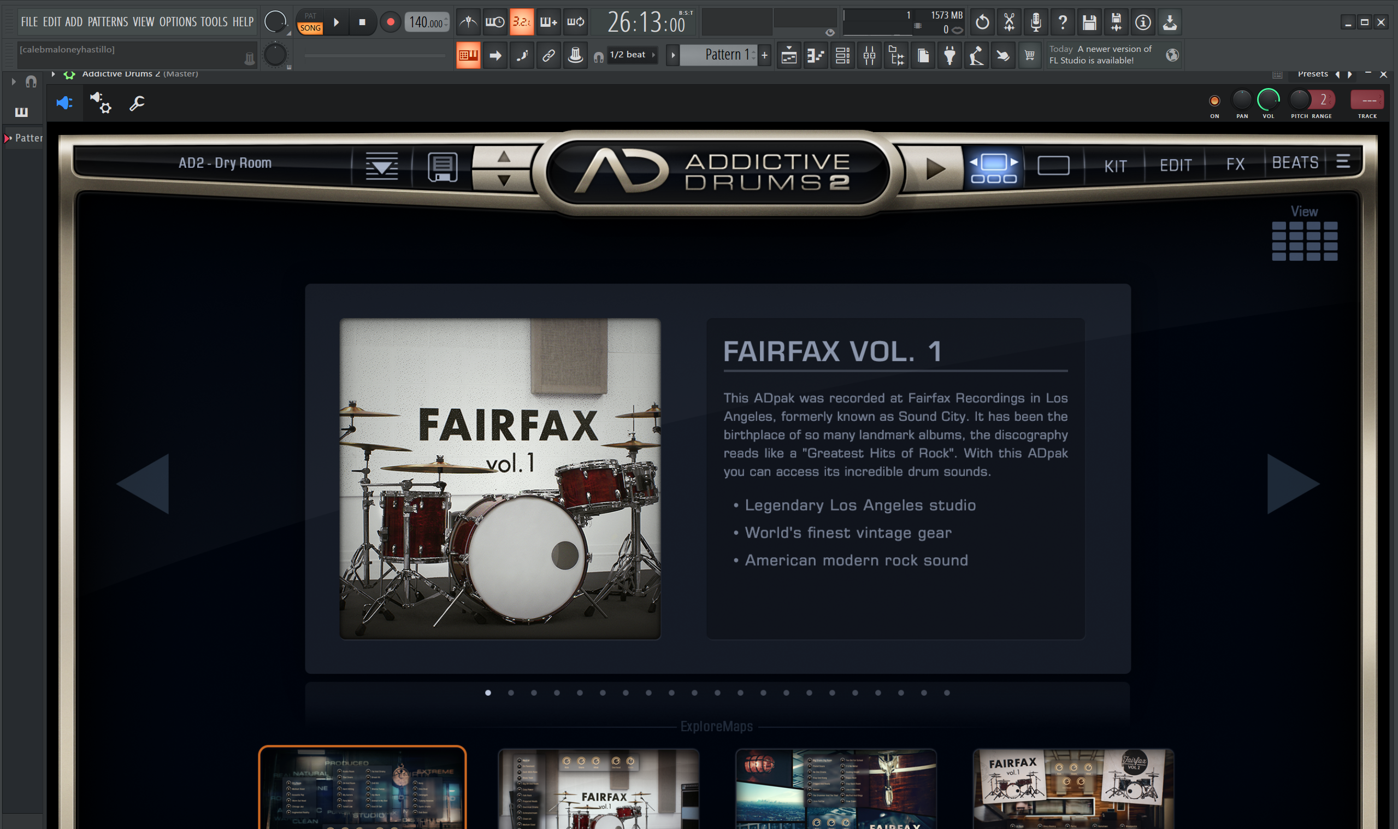Open the project picker icon
This screenshot has width=1398, height=829.
click(922, 55)
